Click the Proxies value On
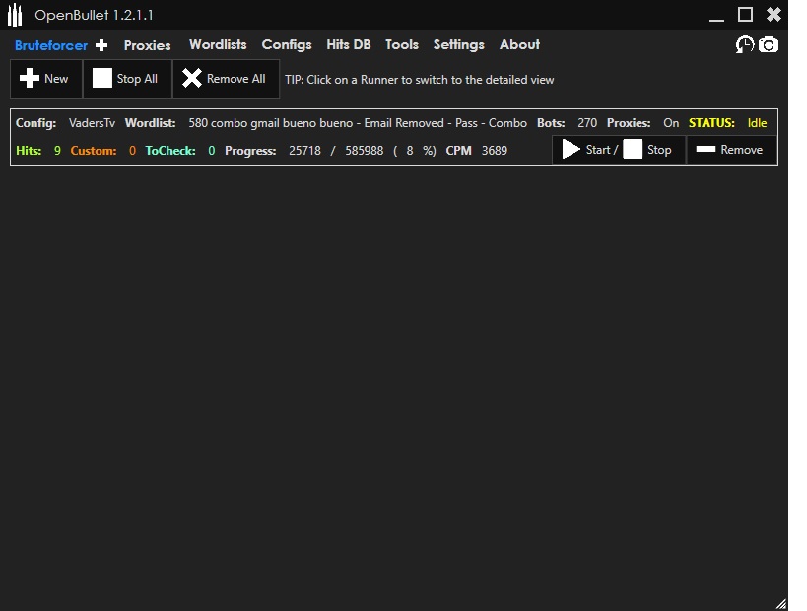 coord(671,123)
